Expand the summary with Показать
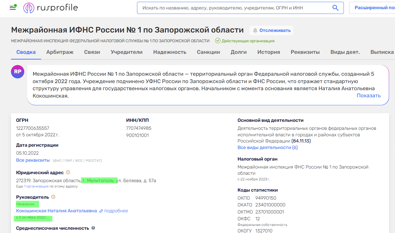Viewport: 395px width, 233px height. [369, 96]
